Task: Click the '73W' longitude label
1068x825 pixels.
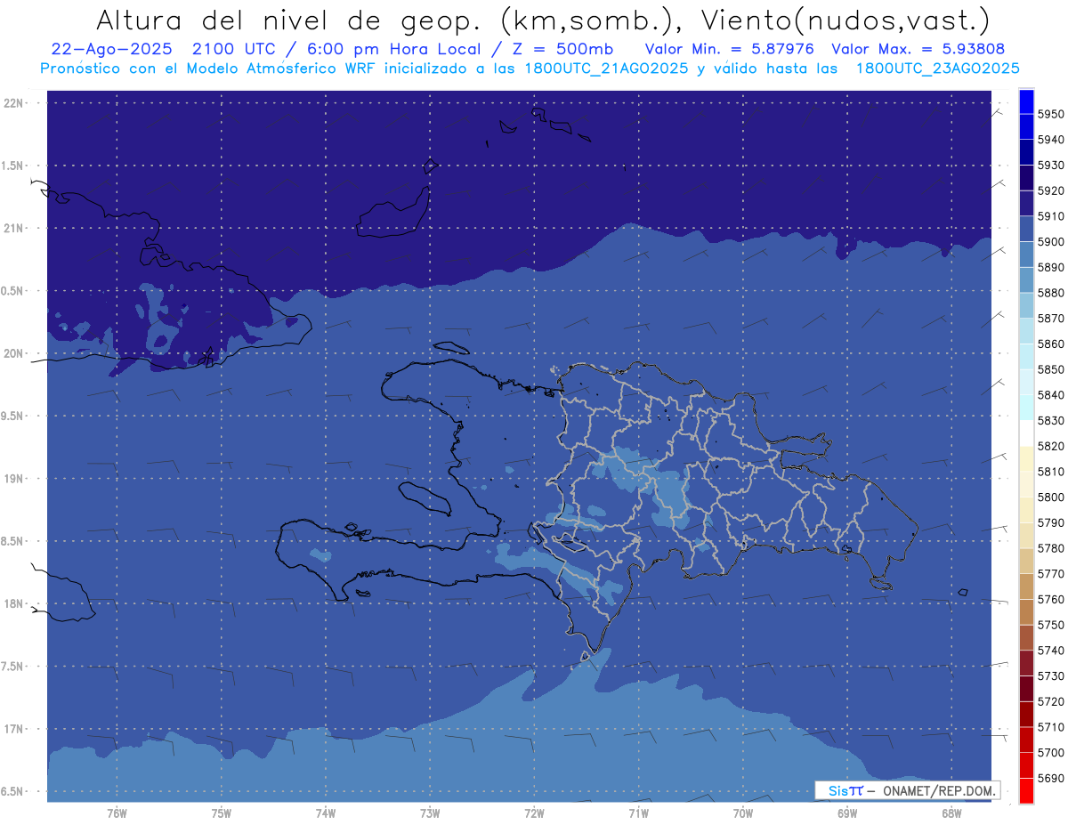Action: pos(430,813)
